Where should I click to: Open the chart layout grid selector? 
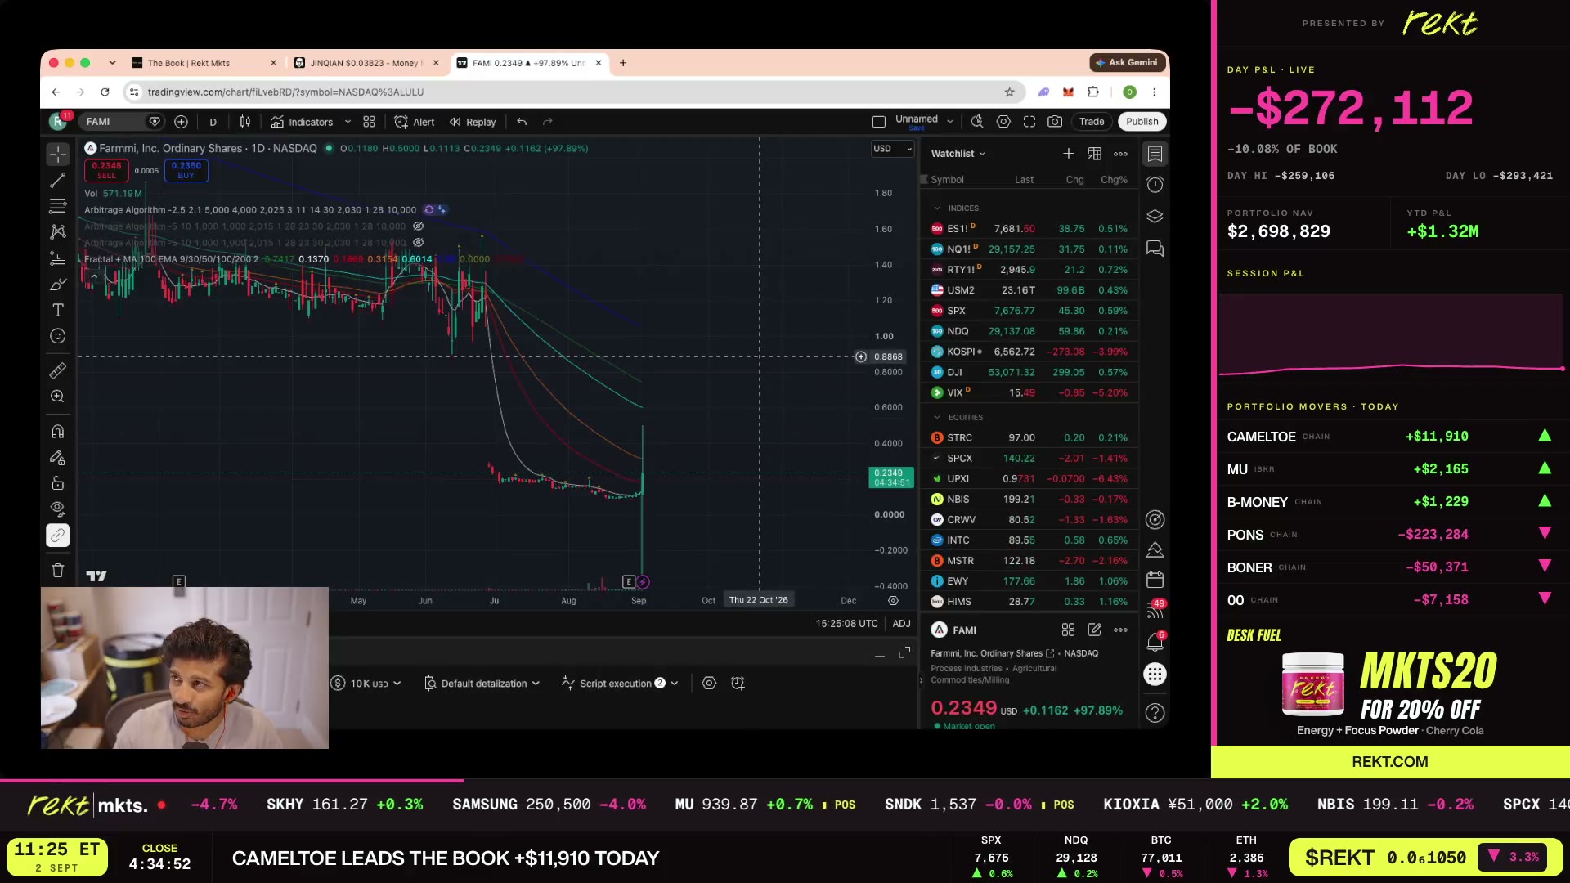pyautogui.click(x=369, y=122)
